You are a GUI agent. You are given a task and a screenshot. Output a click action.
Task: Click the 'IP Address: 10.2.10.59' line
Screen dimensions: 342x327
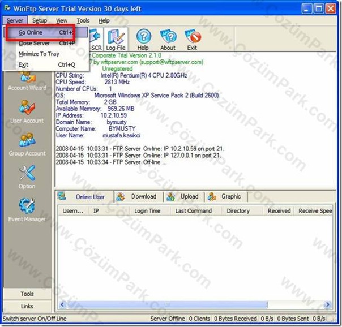[x=91, y=115]
